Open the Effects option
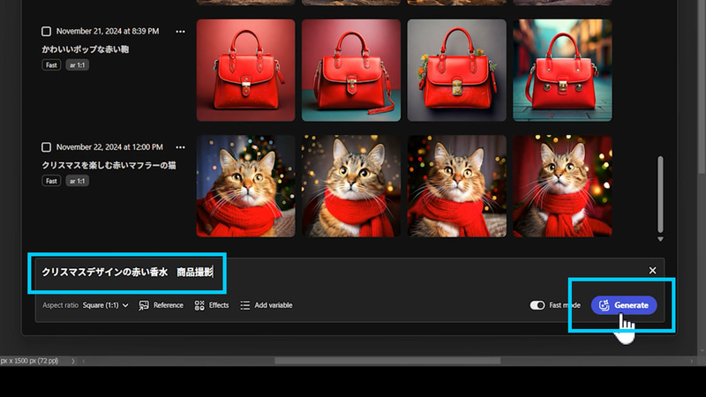 coord(212,305)
